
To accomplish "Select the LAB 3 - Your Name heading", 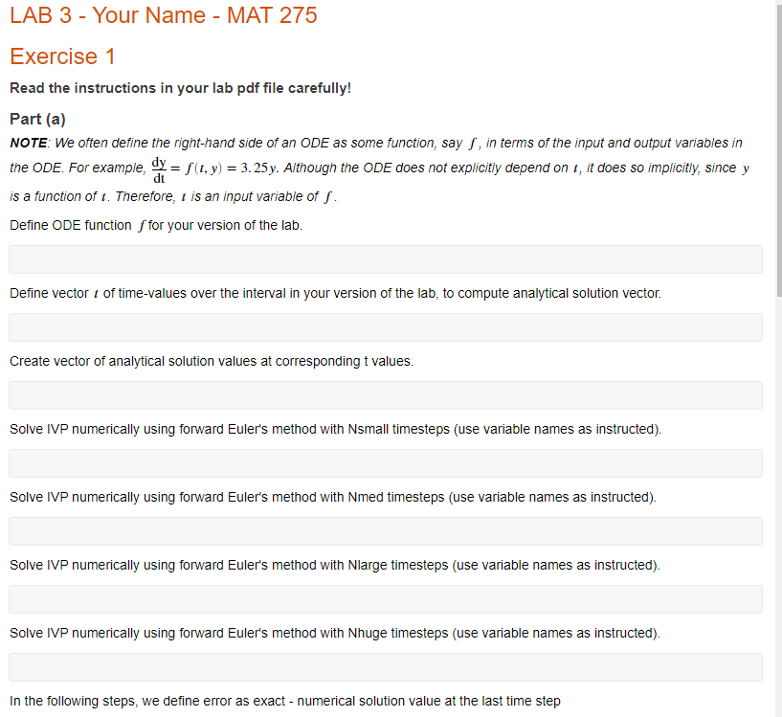I will pyautogui.click(x=163, y=15).
